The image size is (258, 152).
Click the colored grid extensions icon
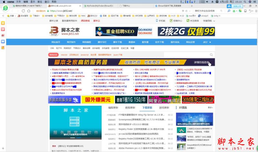(x=240, y=11)
